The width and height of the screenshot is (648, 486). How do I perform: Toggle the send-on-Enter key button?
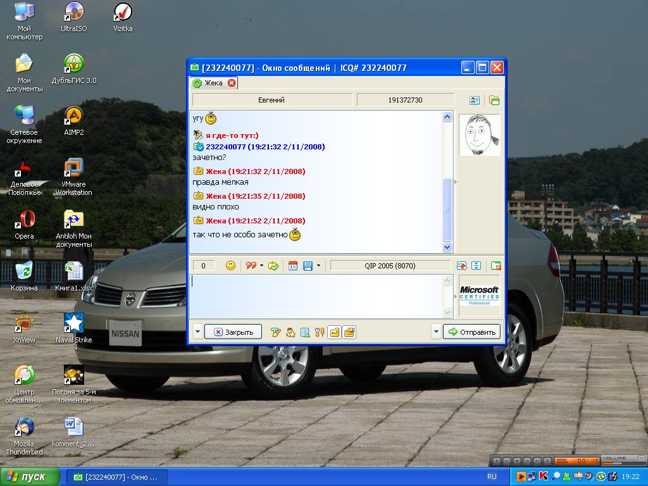tap(334, 332)
